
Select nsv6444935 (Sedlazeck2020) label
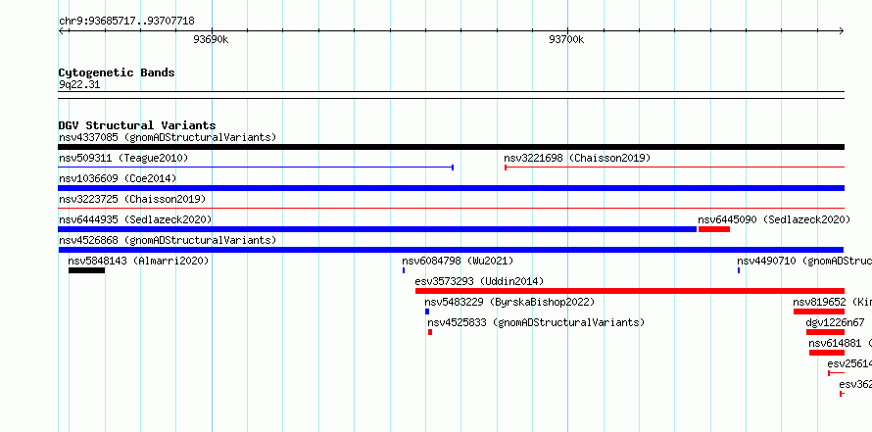tap(135, 219)
